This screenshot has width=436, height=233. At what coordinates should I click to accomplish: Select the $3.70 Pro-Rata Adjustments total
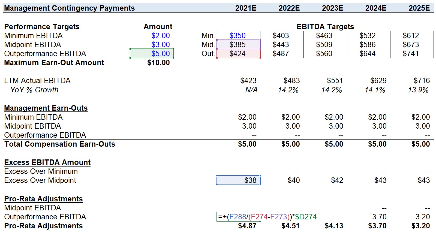[377, 226]
